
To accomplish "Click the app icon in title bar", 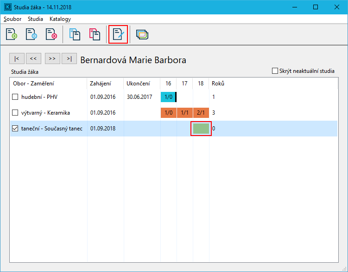I will pos(7,7).
